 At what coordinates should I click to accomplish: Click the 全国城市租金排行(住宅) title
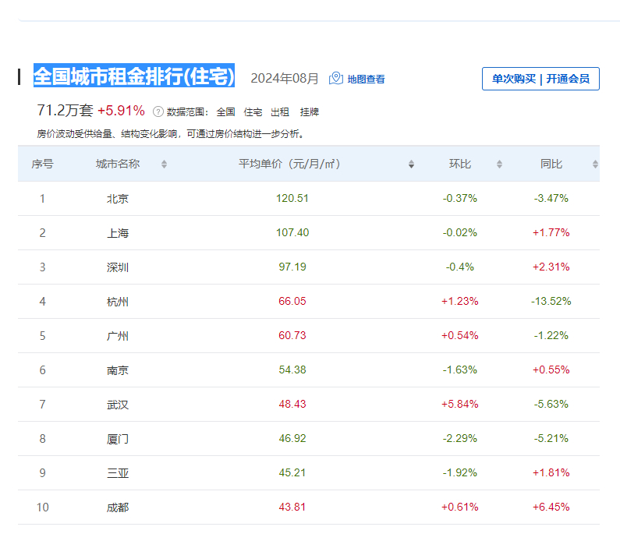134,76
